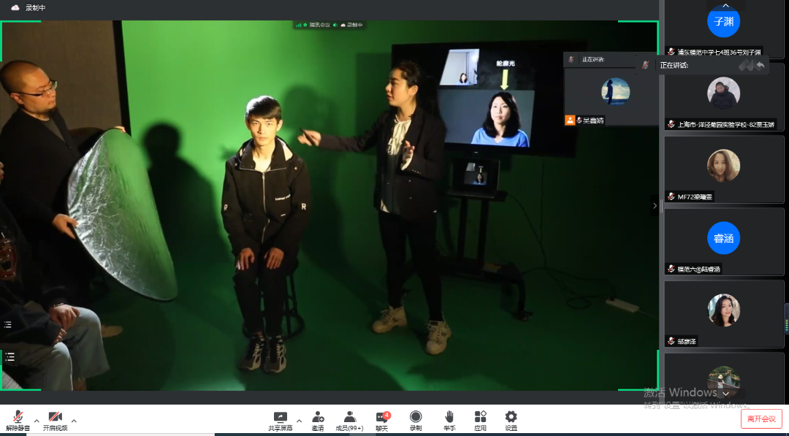Click the 正在讲话 label
Viewport: 789px width, 436px height.
[674, 66]
